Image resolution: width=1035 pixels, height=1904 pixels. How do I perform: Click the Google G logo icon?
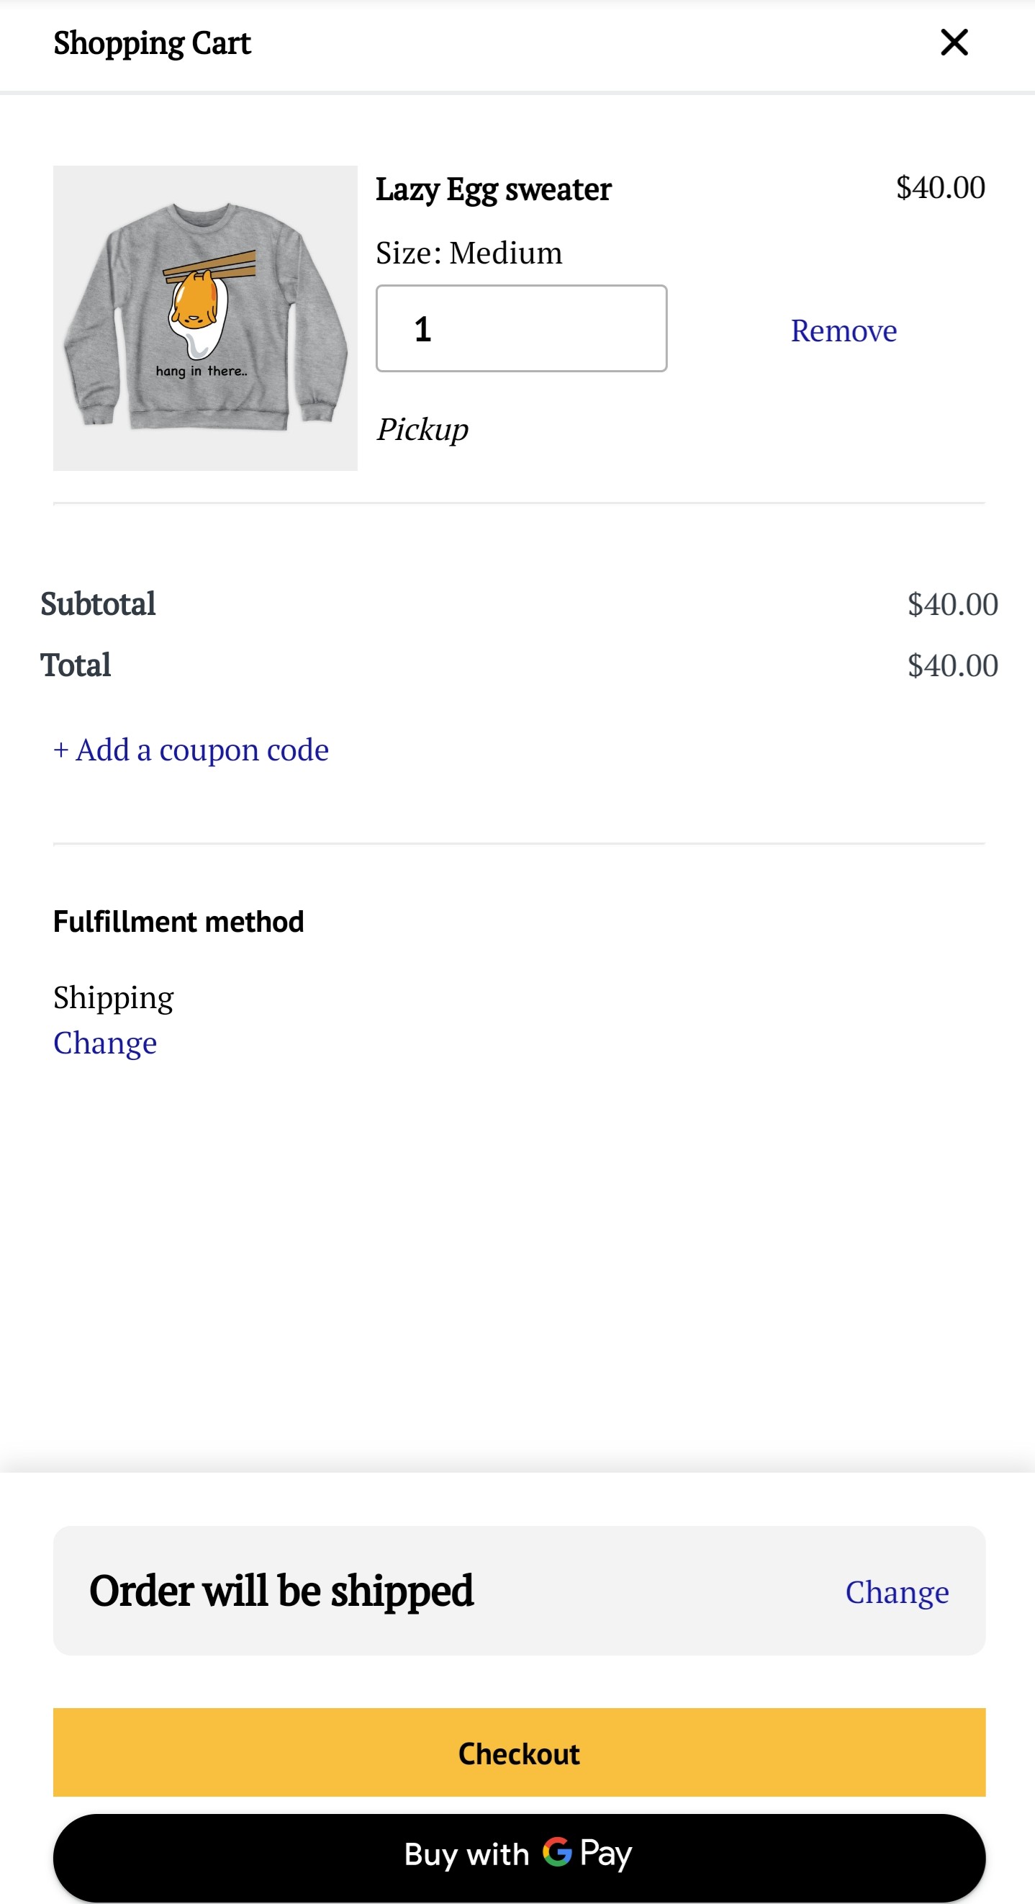[x=557, y=1851]
